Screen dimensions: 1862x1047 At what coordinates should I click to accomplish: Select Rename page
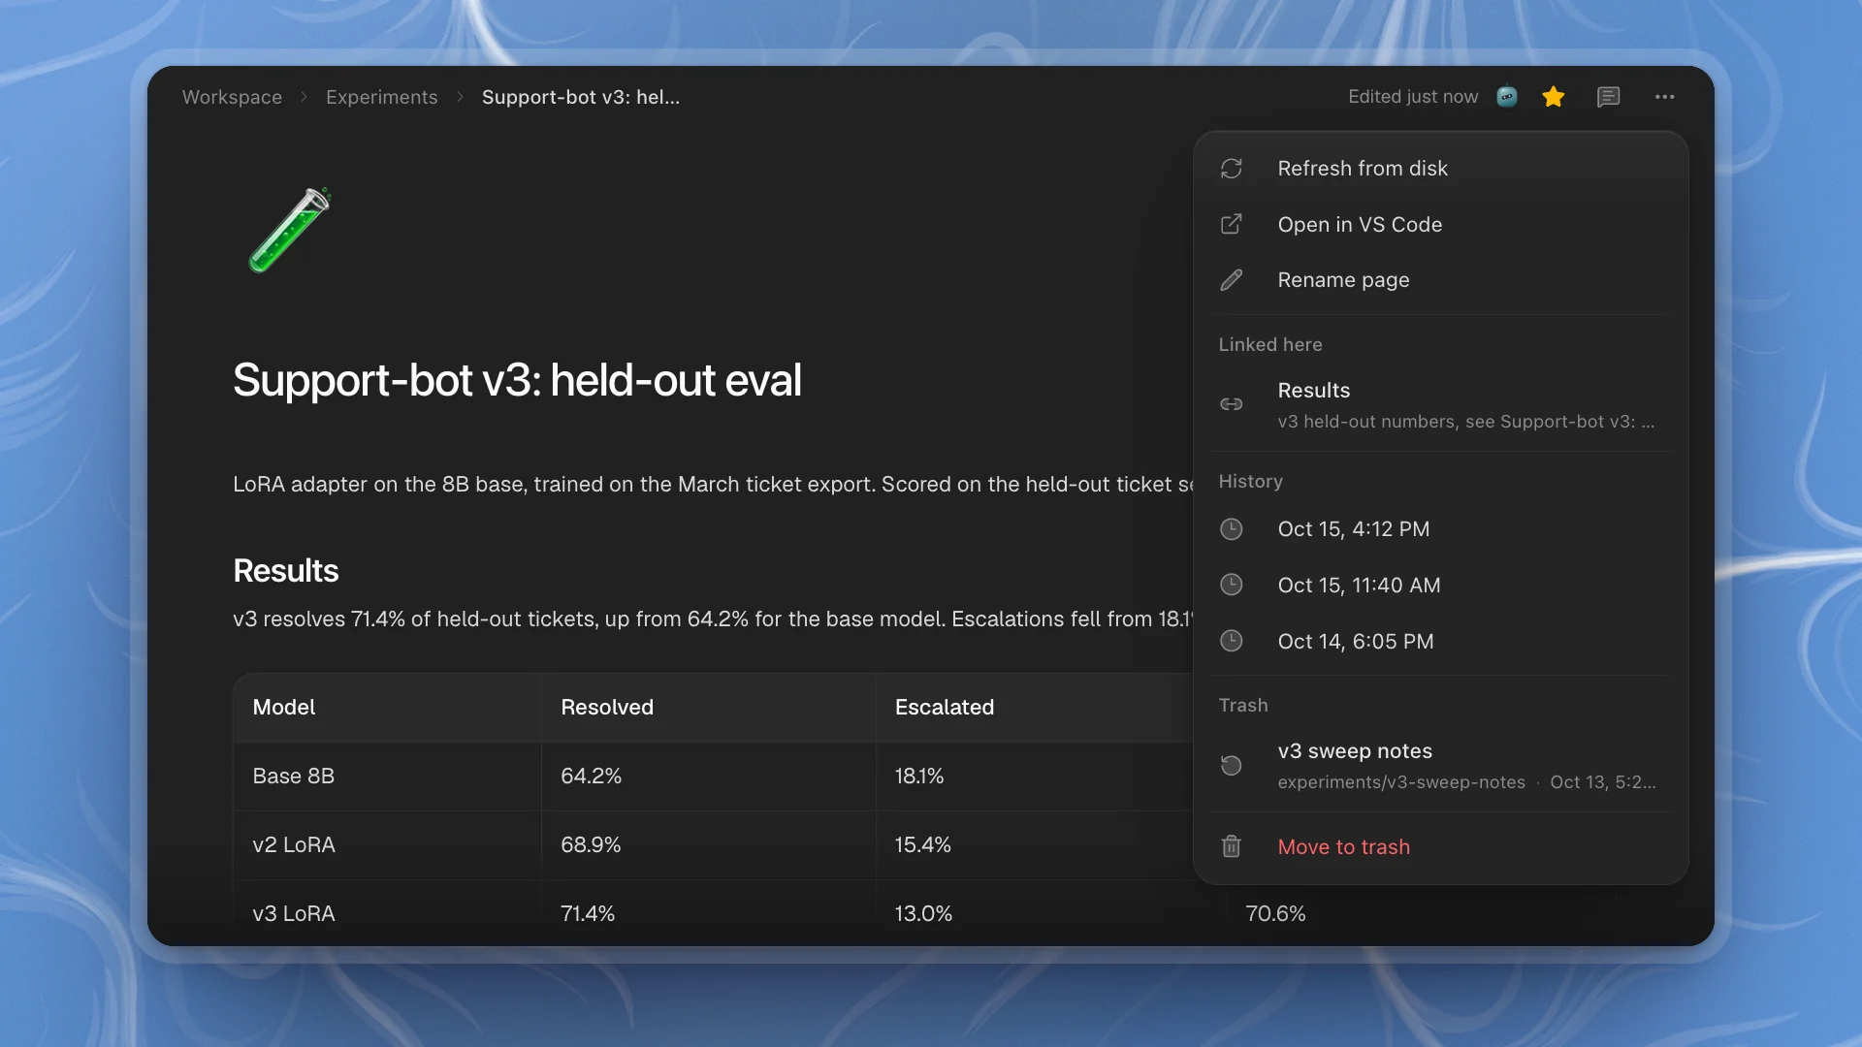click(x=1440, y=280)
